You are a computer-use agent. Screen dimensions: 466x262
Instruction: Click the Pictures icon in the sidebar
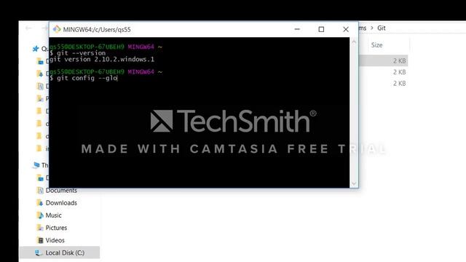[40, 228]
